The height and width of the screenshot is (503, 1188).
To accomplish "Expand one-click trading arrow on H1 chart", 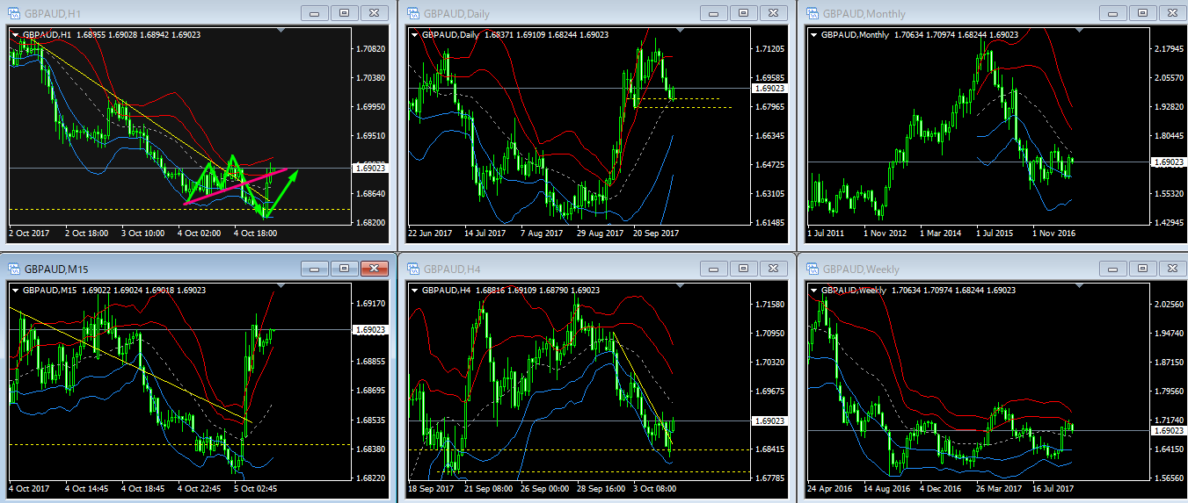I will [x=15, y=34].
